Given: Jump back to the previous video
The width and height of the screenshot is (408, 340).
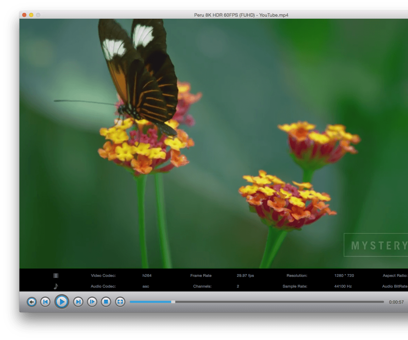Looking at the screenshot, I should pyautogui.click(x=45, y=302).
